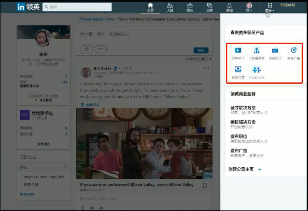Toggle the 更多 grid menu dropdown
This screenshot has height=211, width=308.
coord(270,7)
